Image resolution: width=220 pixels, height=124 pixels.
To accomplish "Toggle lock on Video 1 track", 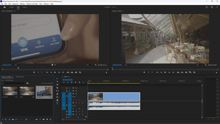I will pos(67,96).
